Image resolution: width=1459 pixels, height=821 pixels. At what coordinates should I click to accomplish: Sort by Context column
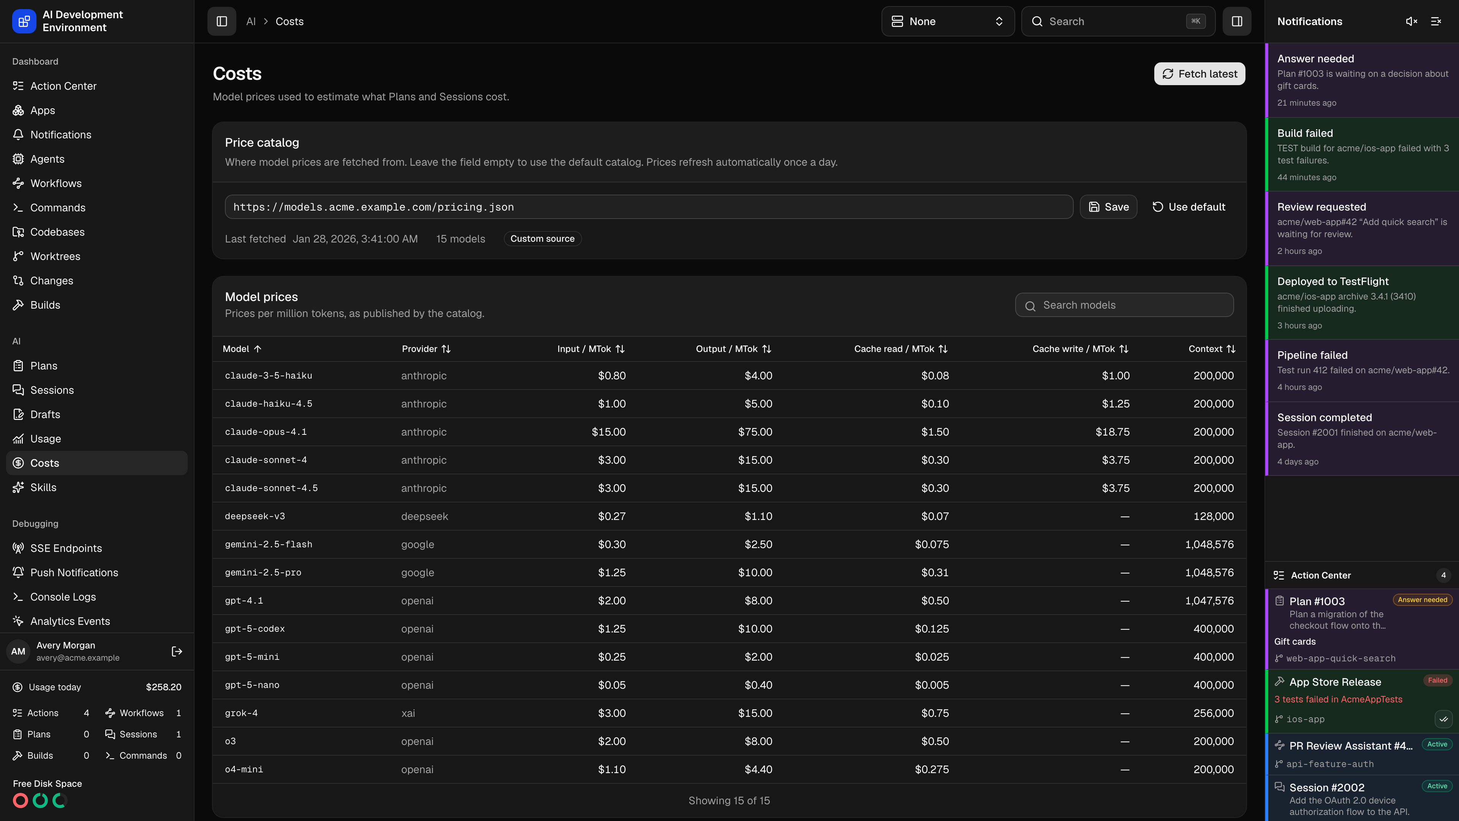(1212, 349)
